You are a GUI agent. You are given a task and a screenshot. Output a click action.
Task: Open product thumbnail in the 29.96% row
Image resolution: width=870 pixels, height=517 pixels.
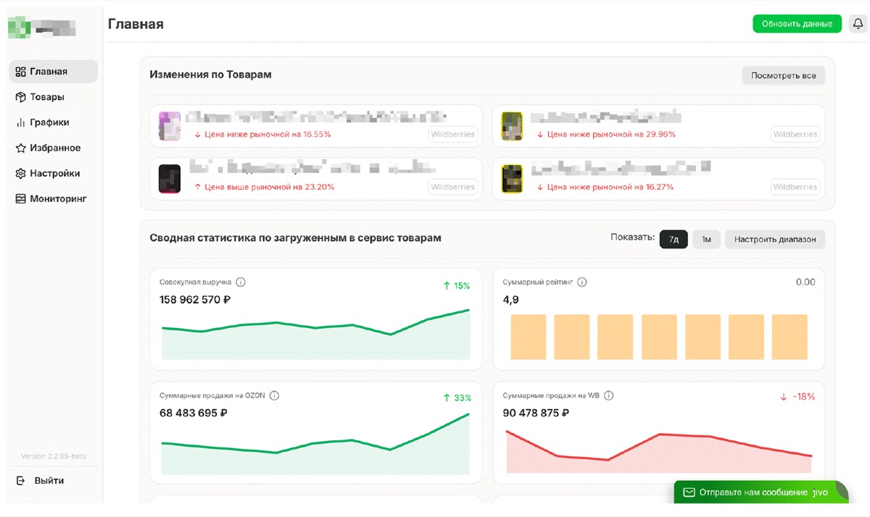513,126
